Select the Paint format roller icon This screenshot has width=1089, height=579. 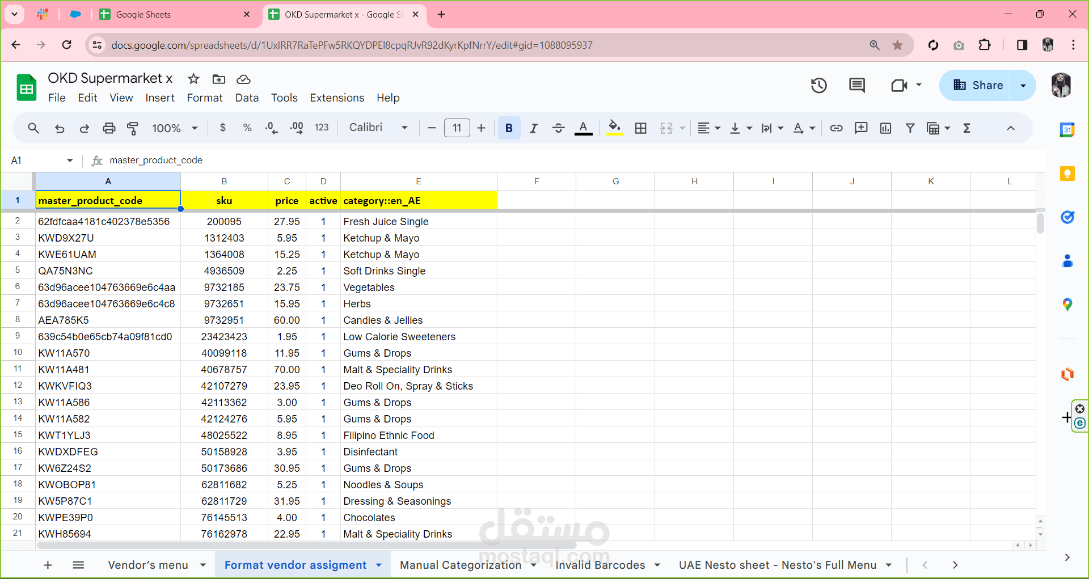[133, 128]
